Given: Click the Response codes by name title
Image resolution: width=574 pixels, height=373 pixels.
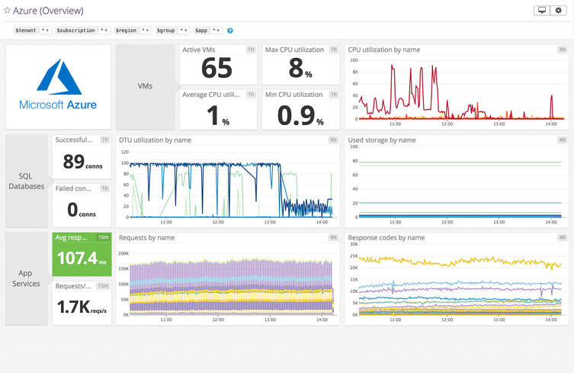Looking at the screenshot, I should (x=386, y=238).
